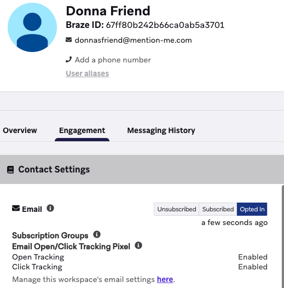Click Donna Friend's profile avatar icon
Image resolution: width=284 pixels, height=288 pixels.
point(32,27)
